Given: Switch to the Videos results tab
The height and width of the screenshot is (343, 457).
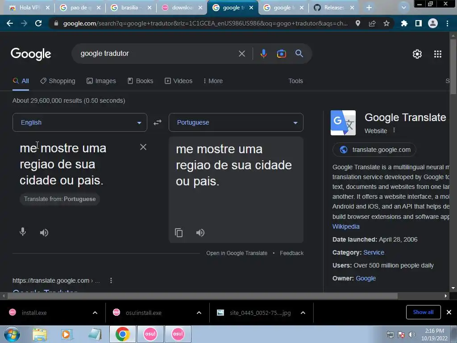Looking at the screenshot, I should 179,81.
